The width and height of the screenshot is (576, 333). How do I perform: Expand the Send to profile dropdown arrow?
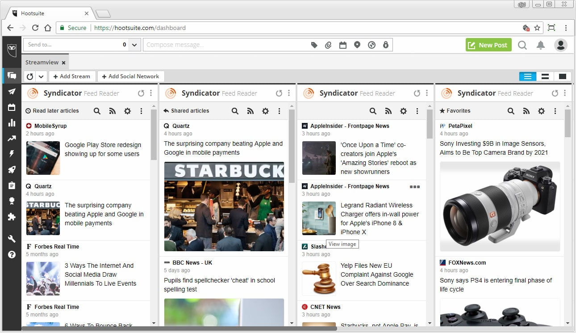(x=135, y=45)
